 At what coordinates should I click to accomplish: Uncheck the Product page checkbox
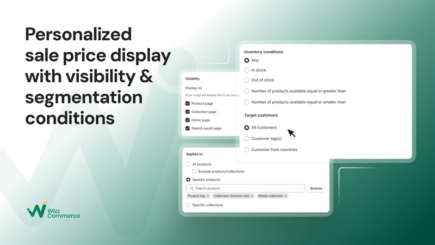point(188,103)
